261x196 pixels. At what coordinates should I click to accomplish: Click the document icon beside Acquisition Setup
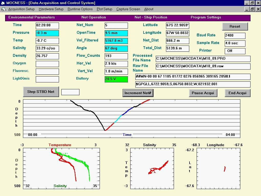tap(4, 9)
